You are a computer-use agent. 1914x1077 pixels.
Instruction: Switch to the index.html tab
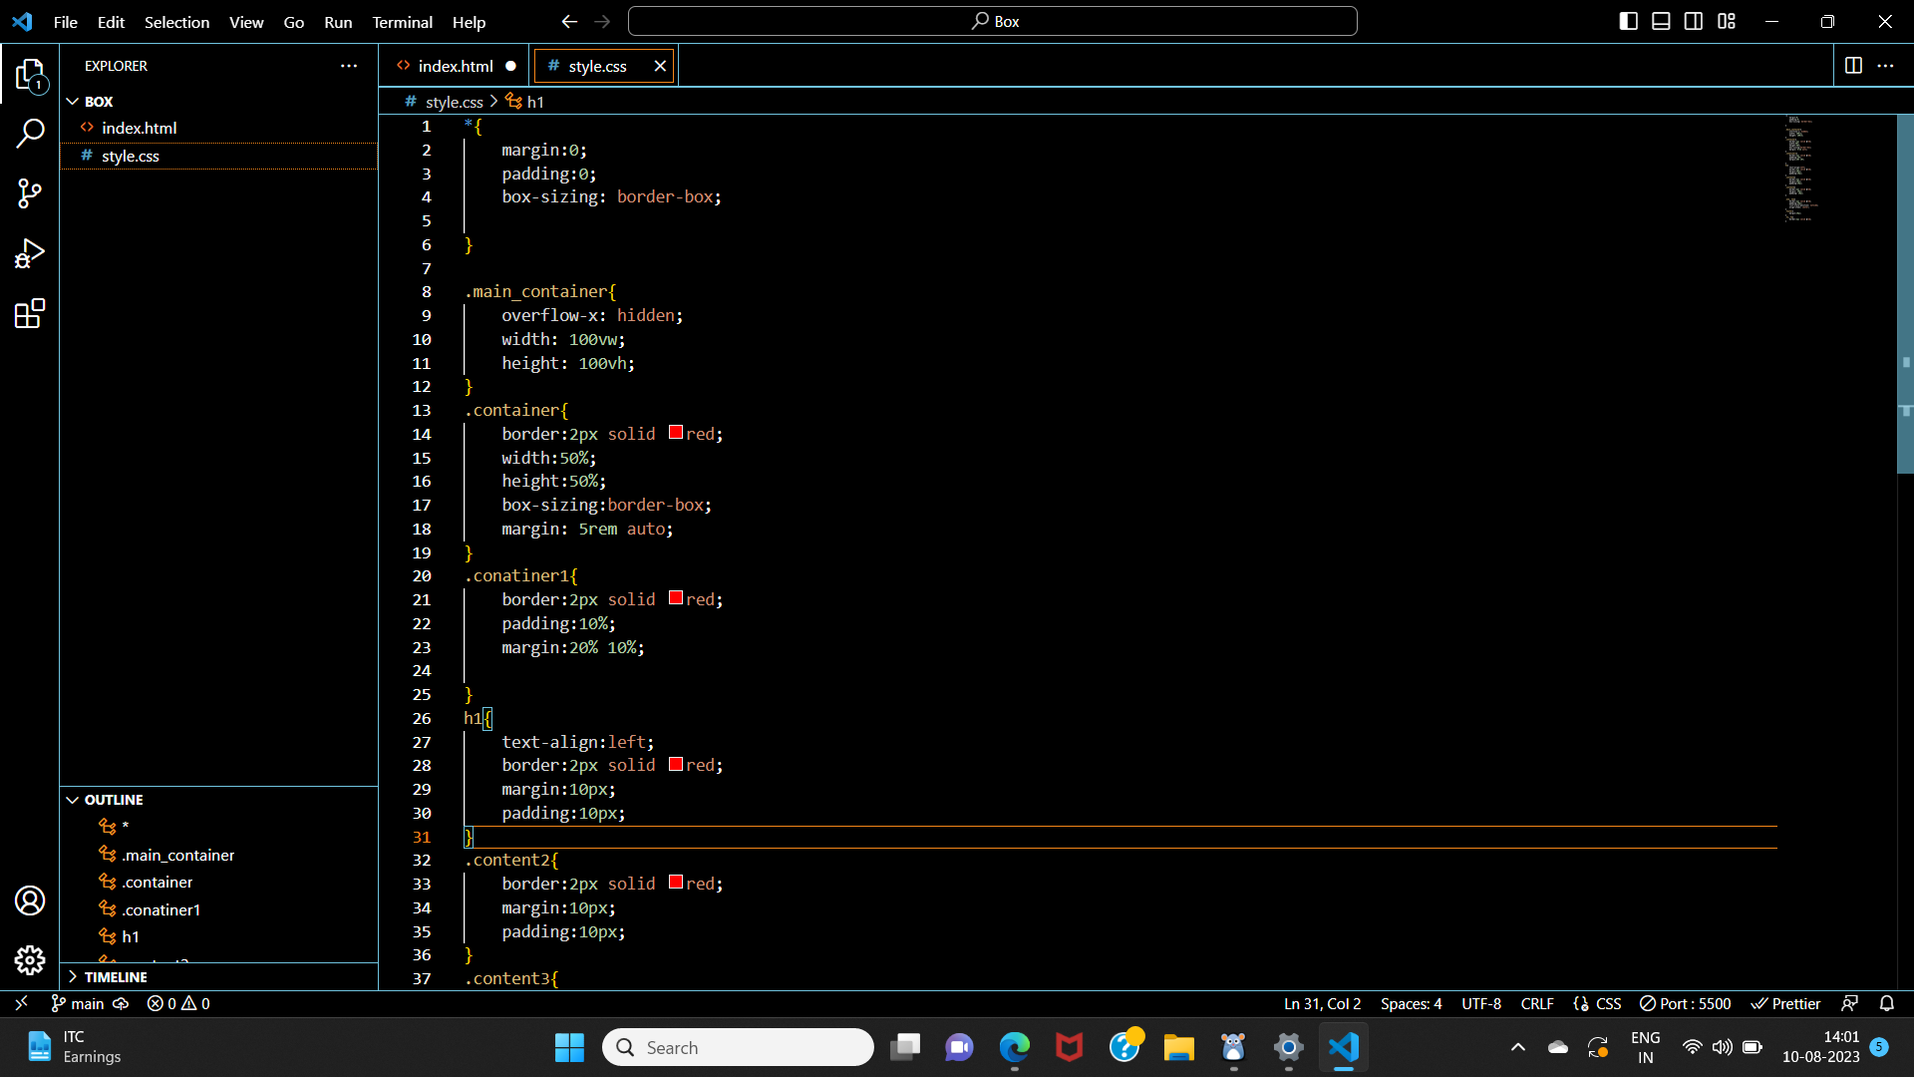[455, 66]
